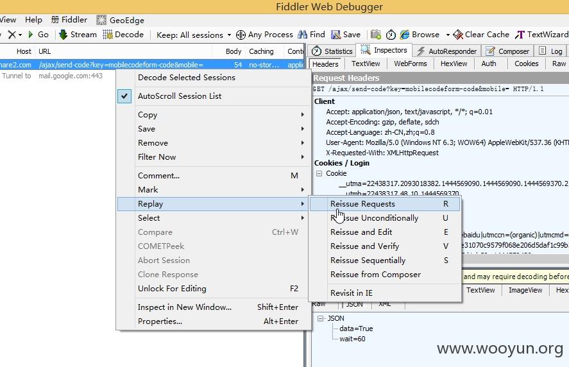The width and height of the screenshot is (569, 367).
Task: Select Reissue and Edit option
Action: click(x=385, y=232)
